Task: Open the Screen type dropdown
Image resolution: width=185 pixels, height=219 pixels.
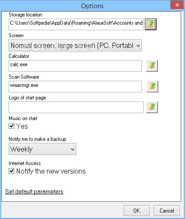Action: click(x=75, y=45)
